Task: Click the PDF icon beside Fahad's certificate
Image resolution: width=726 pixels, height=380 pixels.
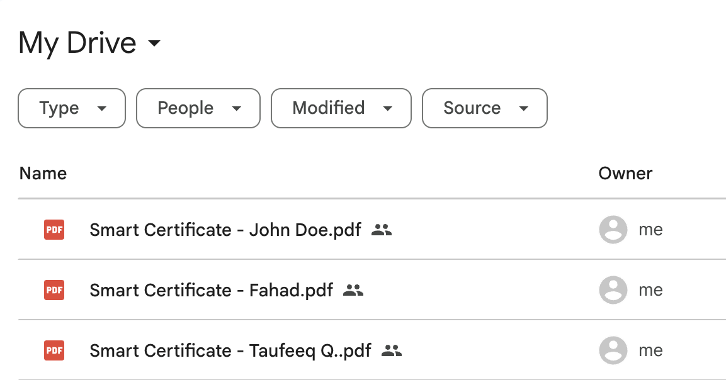Action: coord(54,290)
